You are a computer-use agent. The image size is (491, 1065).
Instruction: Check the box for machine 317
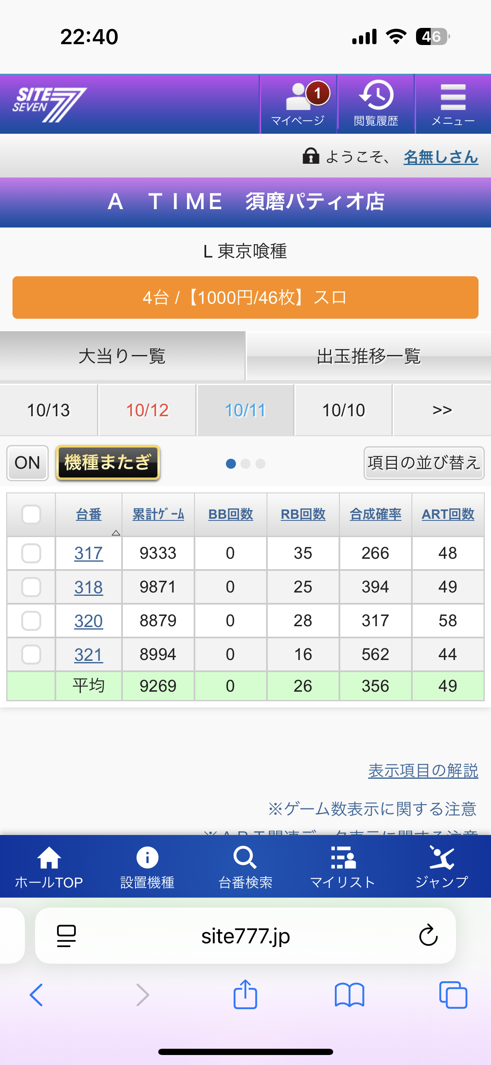31,553
